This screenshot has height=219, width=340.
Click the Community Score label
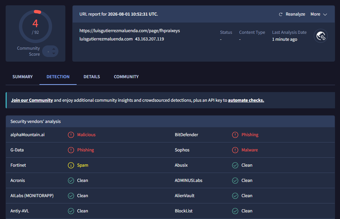pos(29,51)
